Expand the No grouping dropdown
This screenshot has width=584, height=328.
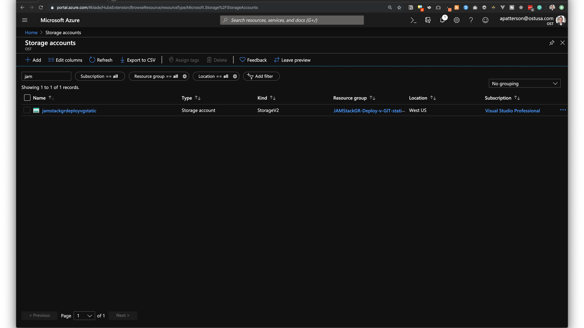pyautogui.click(x=524, y=84)
